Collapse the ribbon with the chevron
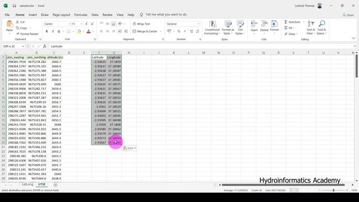The height and width of the screenshot is (202, 359). [353, 39]
